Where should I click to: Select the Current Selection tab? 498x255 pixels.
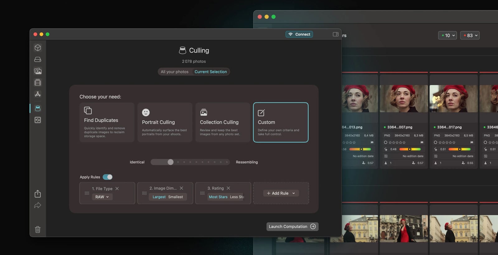pos(211,72)
